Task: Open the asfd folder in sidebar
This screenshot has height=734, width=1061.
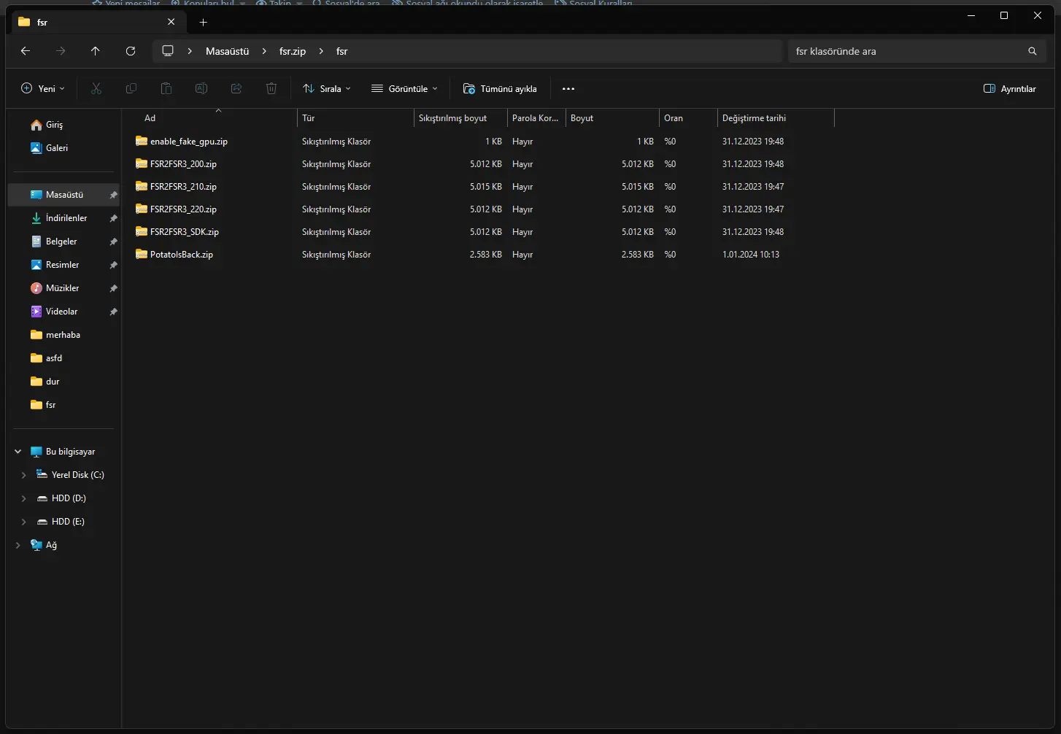Action: (46, 358)
